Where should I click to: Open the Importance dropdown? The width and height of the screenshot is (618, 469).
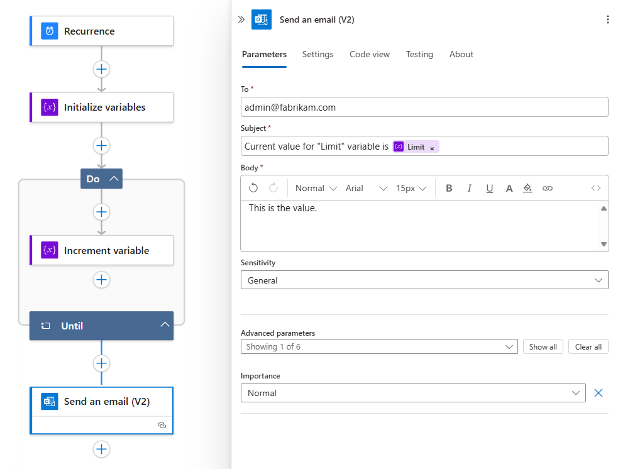[x=413, y=393]
